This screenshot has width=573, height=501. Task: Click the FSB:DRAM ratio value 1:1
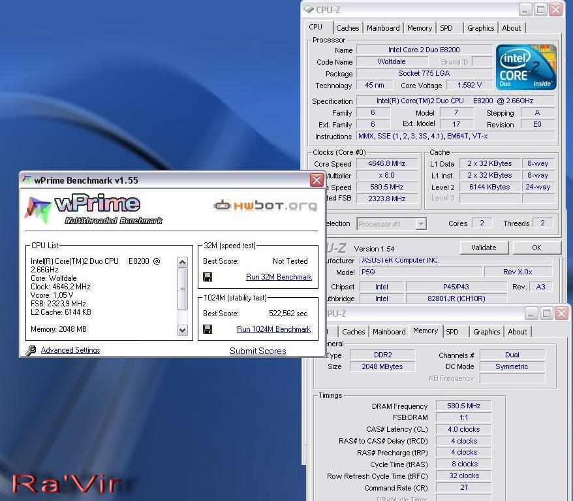coord(464,417)
